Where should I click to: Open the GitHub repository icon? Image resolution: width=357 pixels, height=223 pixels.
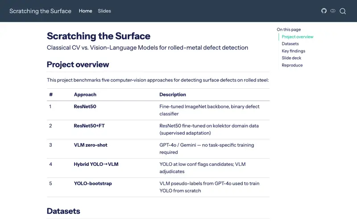[324, 11]
